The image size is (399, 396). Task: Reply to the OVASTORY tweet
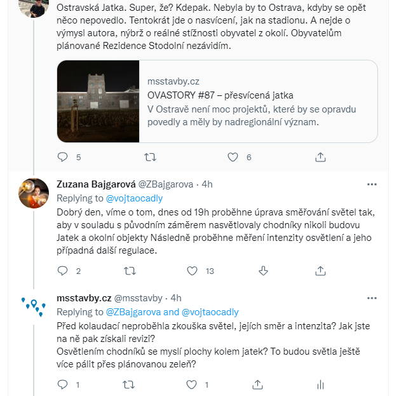[x=63, y=157]
